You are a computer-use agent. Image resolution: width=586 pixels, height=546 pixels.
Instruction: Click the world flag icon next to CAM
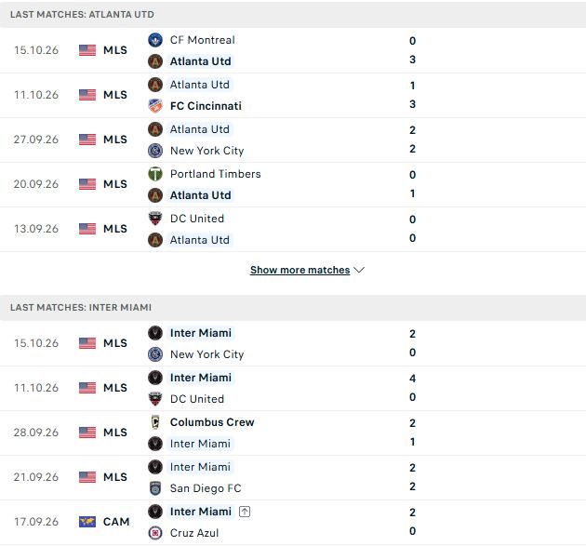pyautogui.click(x=87, y=521)
